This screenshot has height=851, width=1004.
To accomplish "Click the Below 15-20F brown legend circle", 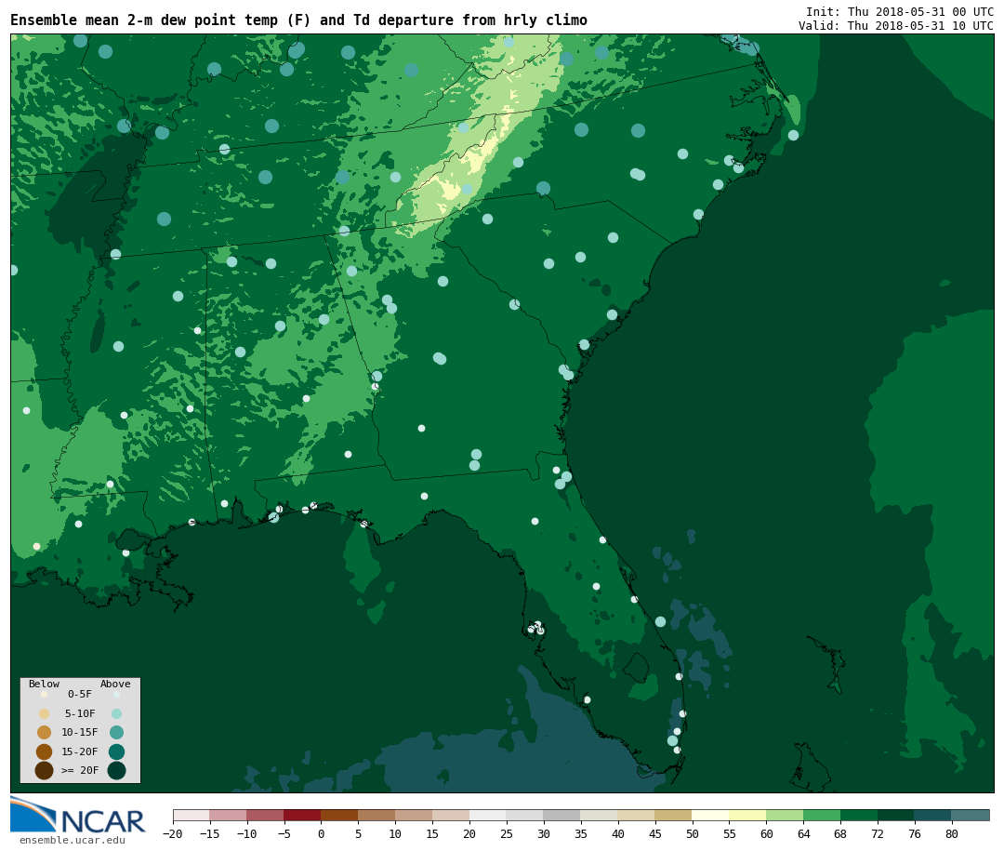I will click(x=44, y=751).
